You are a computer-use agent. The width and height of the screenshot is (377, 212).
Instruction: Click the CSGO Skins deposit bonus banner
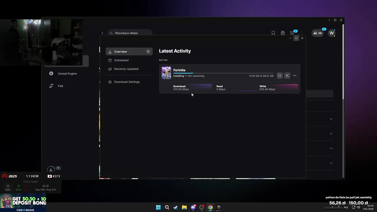pos(23,203)
